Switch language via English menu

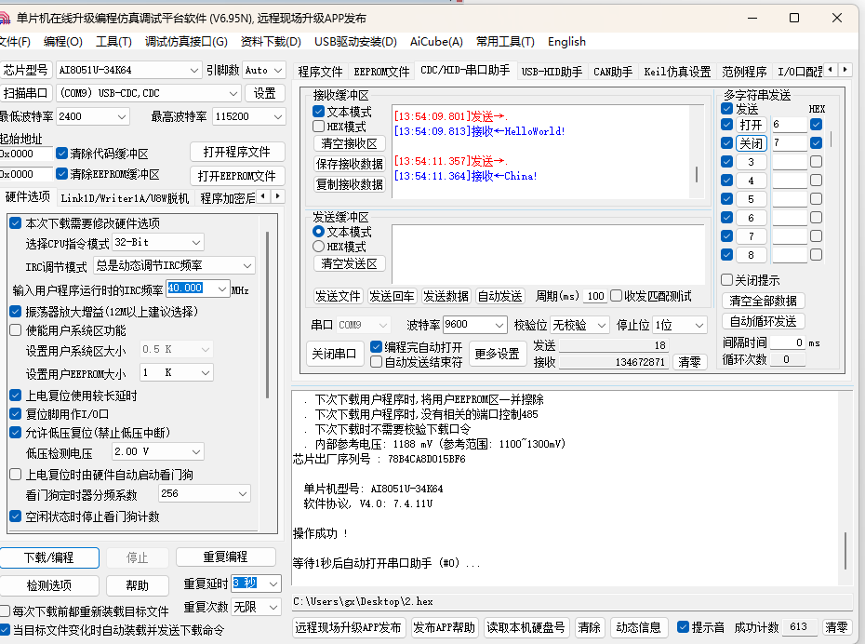click(566, 42)
